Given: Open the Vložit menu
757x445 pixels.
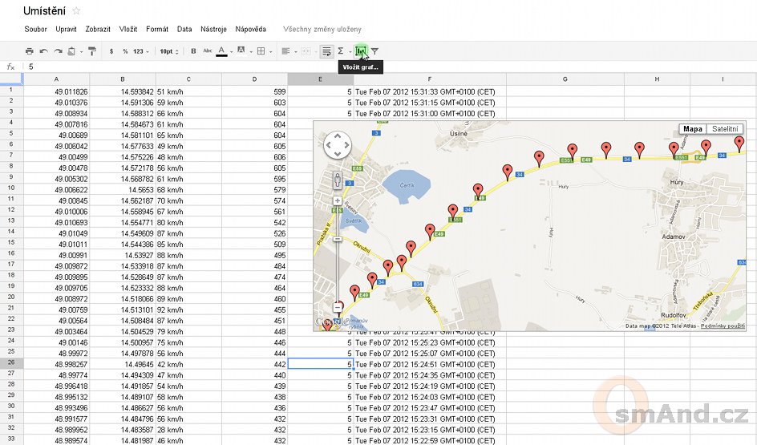Looking at the screenshot, I should click(128, 29).
